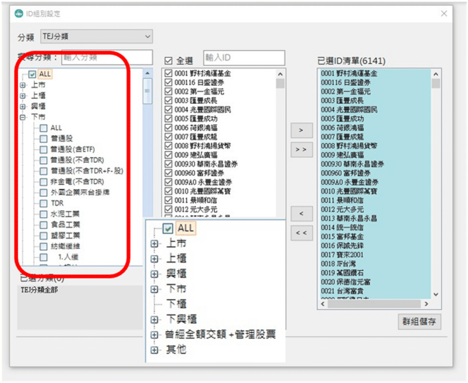The image size is (468, 383).
Task: Click the << remove-all button
Action: coord(301,233)
